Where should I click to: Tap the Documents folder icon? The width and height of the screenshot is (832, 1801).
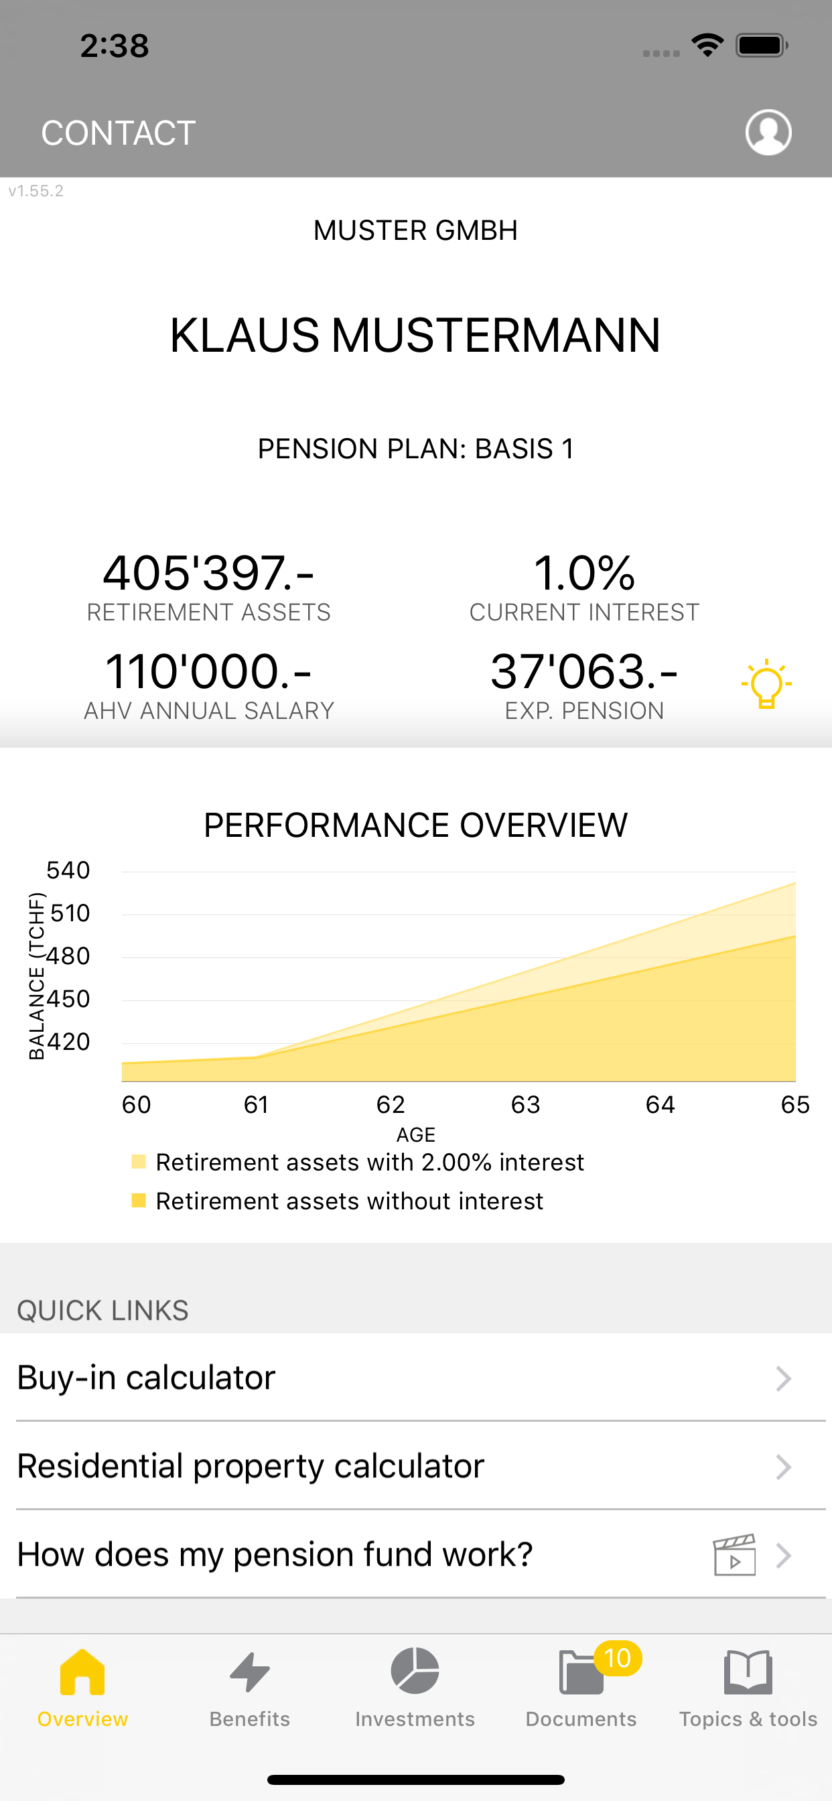coord(581,1672)
